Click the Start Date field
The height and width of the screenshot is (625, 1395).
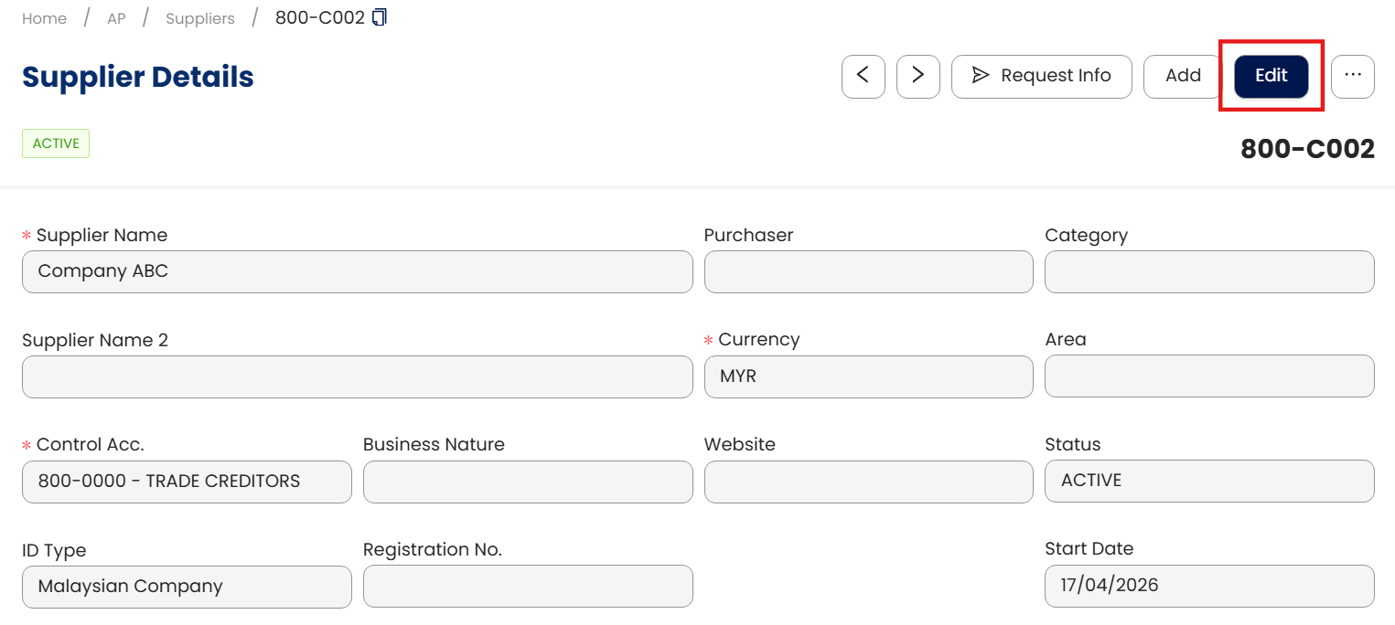[x=1208, y=587]
